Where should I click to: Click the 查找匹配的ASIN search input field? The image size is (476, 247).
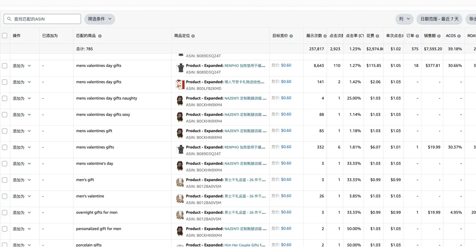pyautogui.click(x=42, y=19)
